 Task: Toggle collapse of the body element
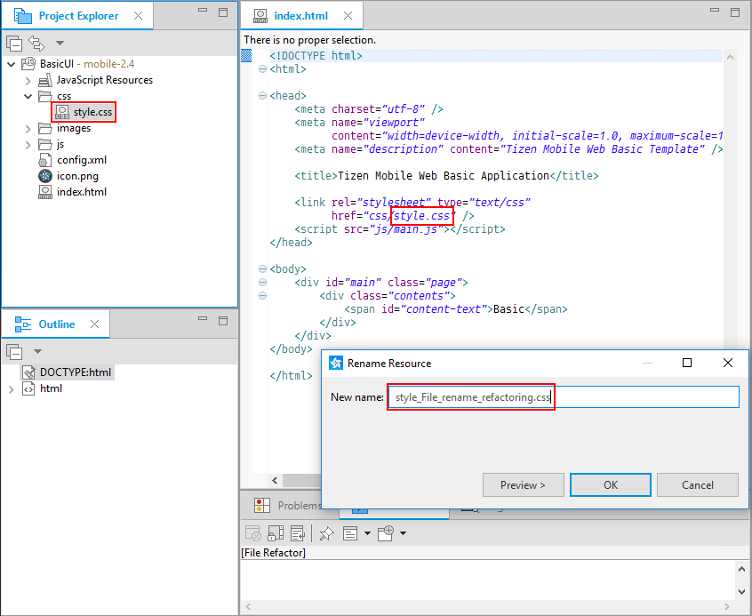pyautogui.click(x=260, y=268)
